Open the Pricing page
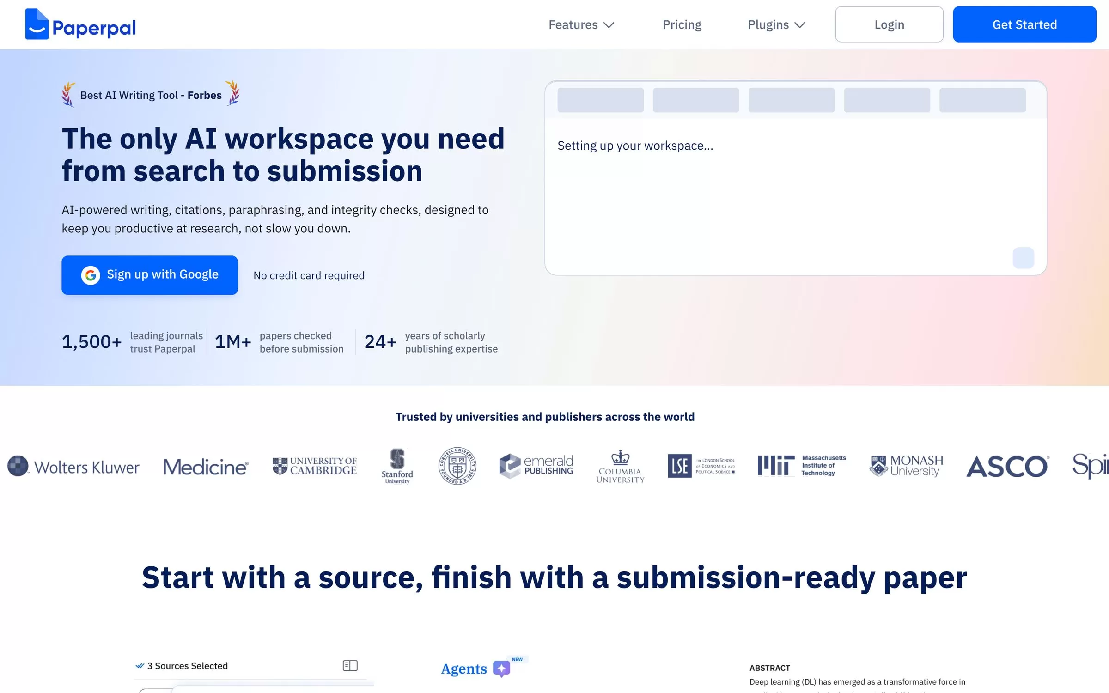The width and height of the screenshot is (1109, 693). pos(682,25)
